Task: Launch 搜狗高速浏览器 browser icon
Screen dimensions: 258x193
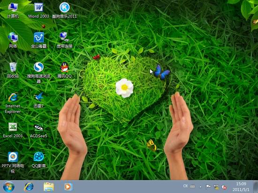Action: coord(38,72)
